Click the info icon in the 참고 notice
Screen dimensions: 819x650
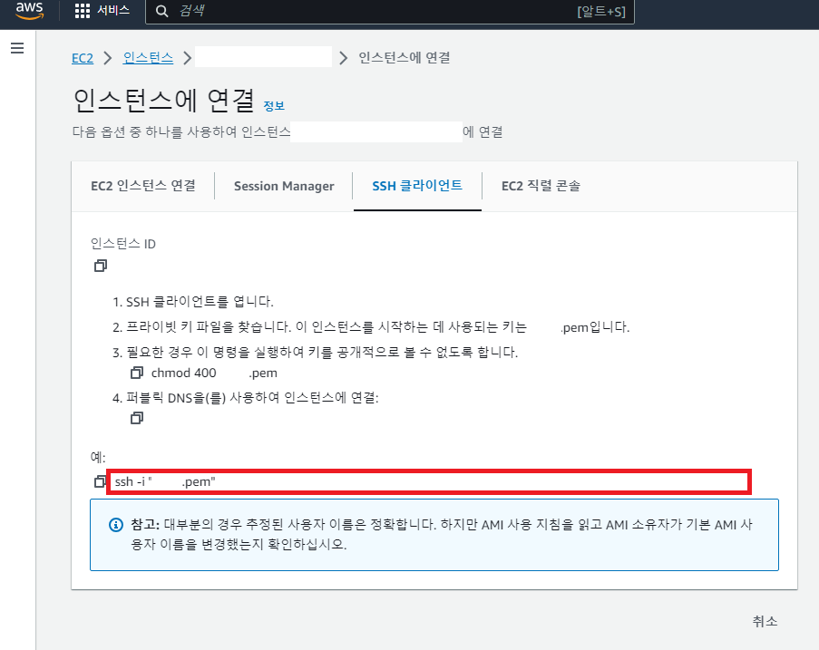tap(116, 525)
